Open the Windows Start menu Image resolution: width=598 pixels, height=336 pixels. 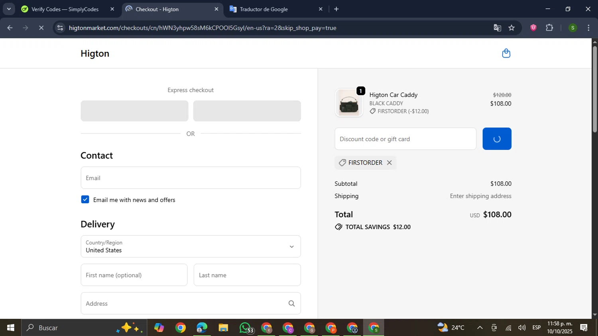[10, 328]
